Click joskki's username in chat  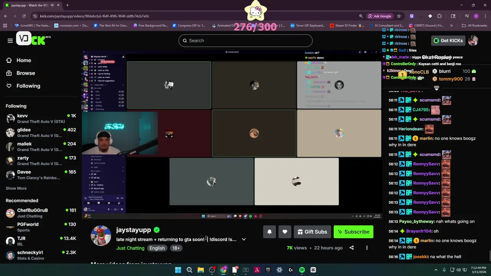click(x=420, y=256)
